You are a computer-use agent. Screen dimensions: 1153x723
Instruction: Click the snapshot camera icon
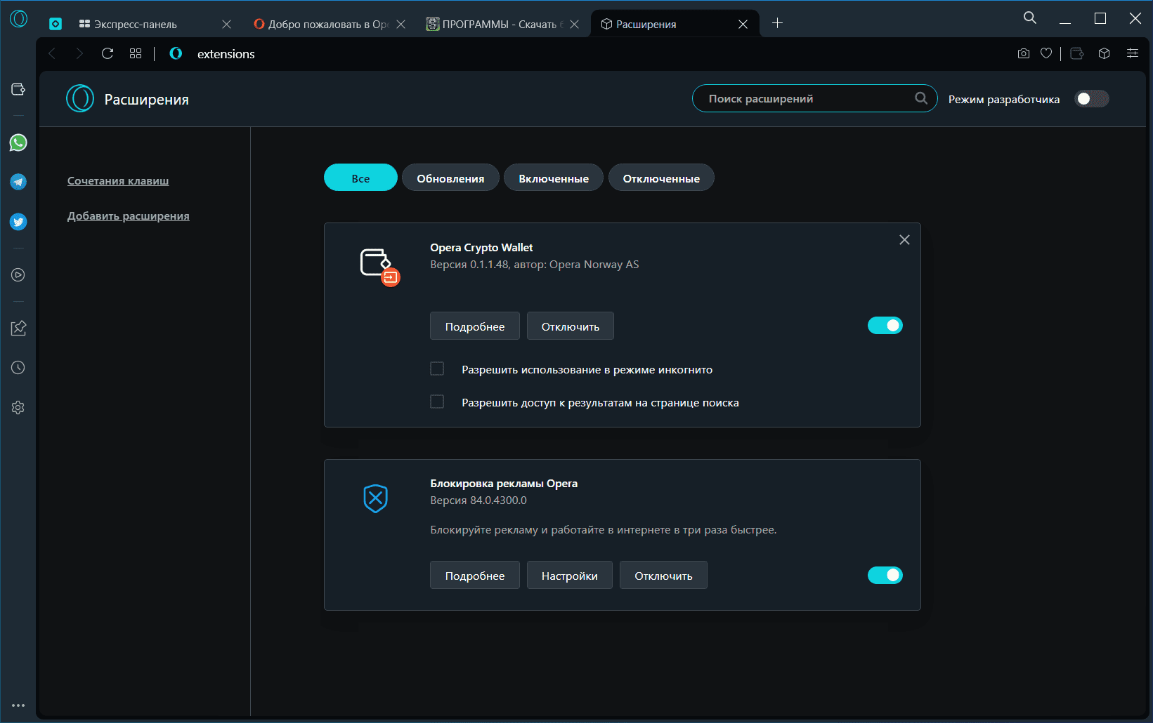(x=1024, y=53)
